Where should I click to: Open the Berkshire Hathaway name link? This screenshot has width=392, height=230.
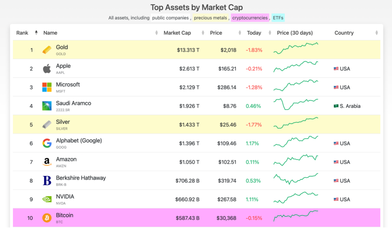[x=81, y=178]
